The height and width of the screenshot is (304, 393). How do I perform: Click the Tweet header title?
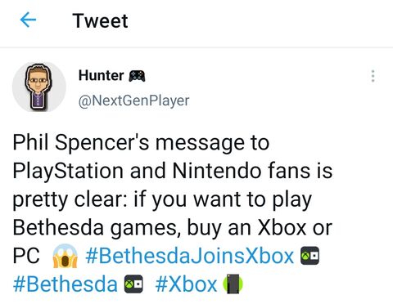coord(100,20)
